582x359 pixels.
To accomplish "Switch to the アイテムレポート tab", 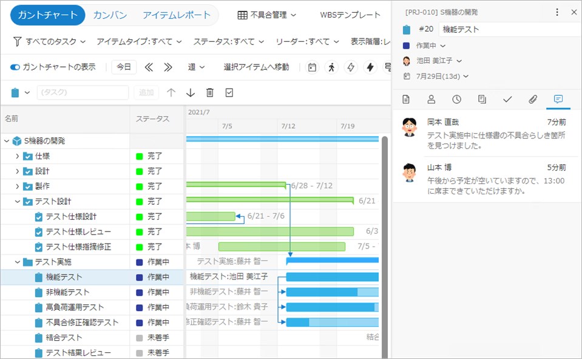I will pyautogui.click(x=177, y=15).
